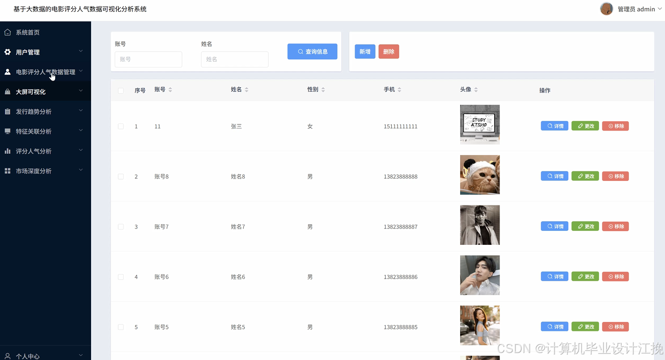Image resolution: width=665 pixels, height=360 pixels.
Task: Click 移除 for the 账号7 row
Action: pyautogui.click(x=616, y=226)
